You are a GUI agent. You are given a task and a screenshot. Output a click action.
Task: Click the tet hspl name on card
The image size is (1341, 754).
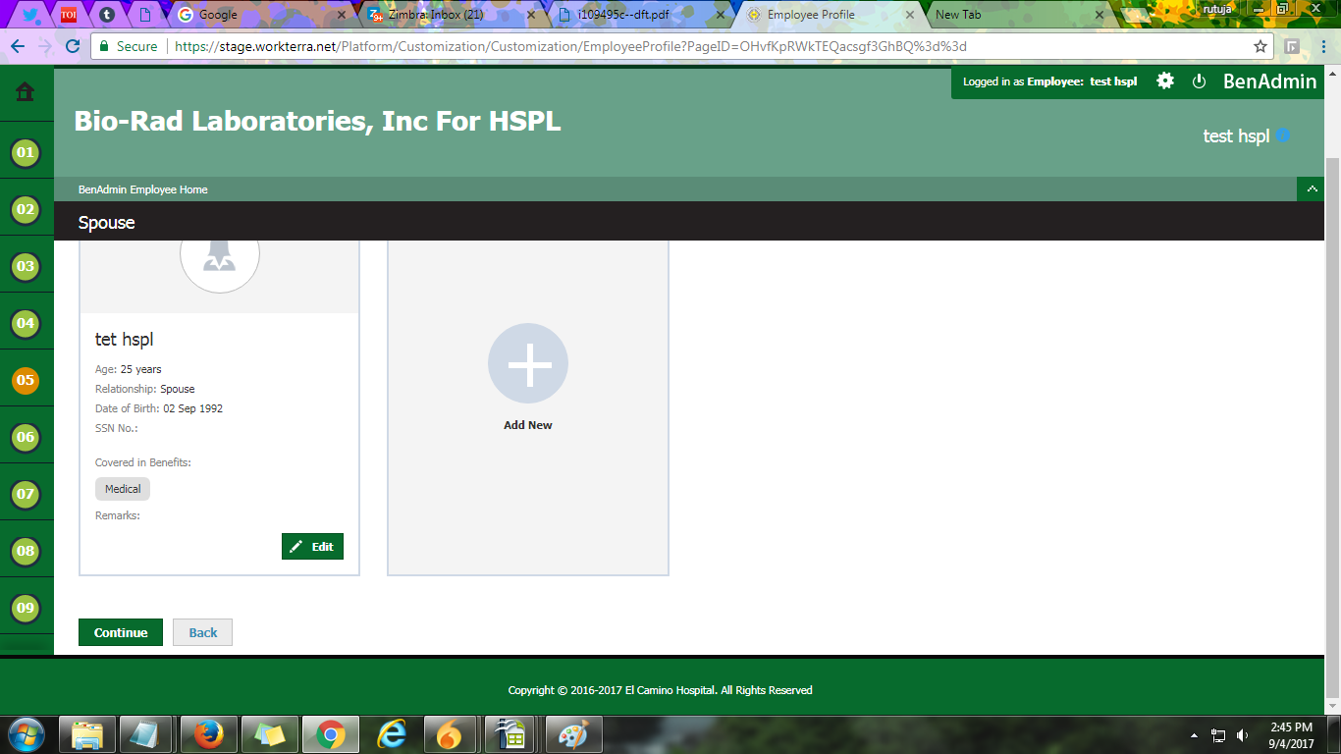[x=125, y=340]
